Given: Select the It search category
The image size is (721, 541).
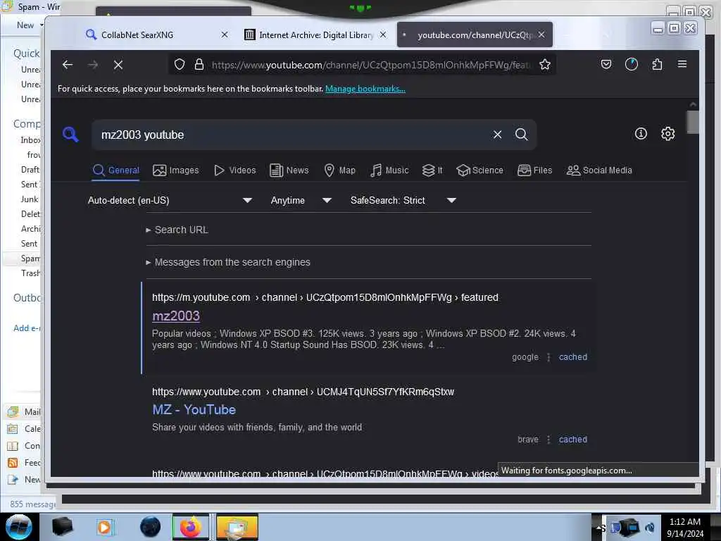Looking at the screenshot, I should coord(432,170).
